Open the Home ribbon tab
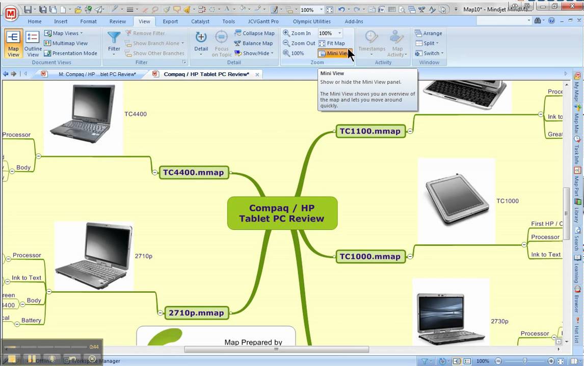 [35, 21]
